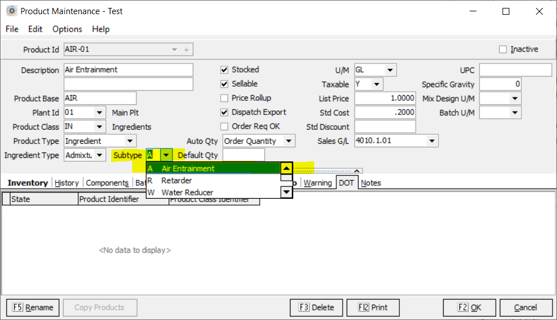
Task: Toggle the Stocked checkbox
Action: click(225, 70)
